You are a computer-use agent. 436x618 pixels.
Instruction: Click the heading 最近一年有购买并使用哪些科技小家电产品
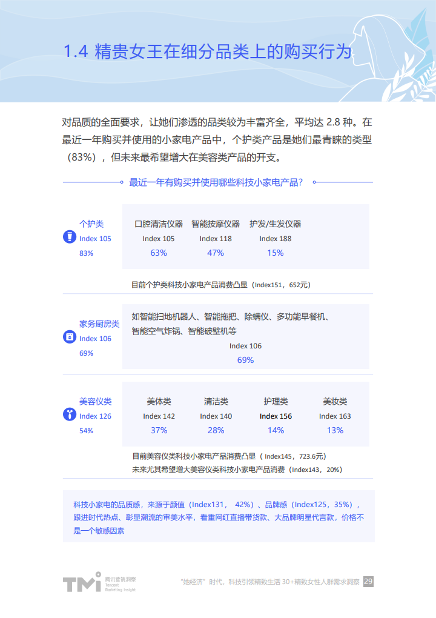216,182
